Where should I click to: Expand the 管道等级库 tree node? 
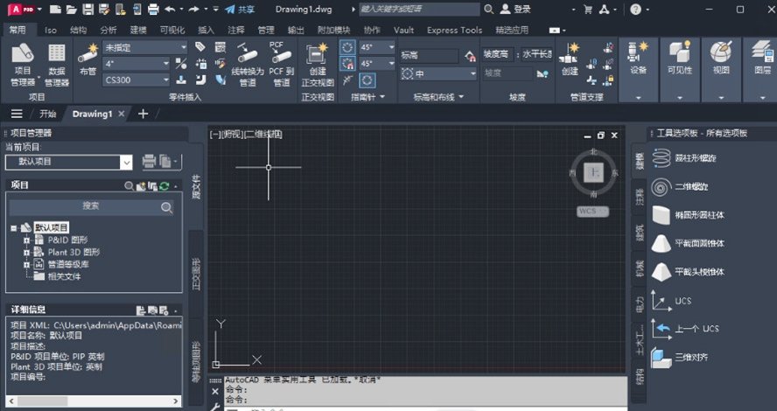[x=27, y=264]
